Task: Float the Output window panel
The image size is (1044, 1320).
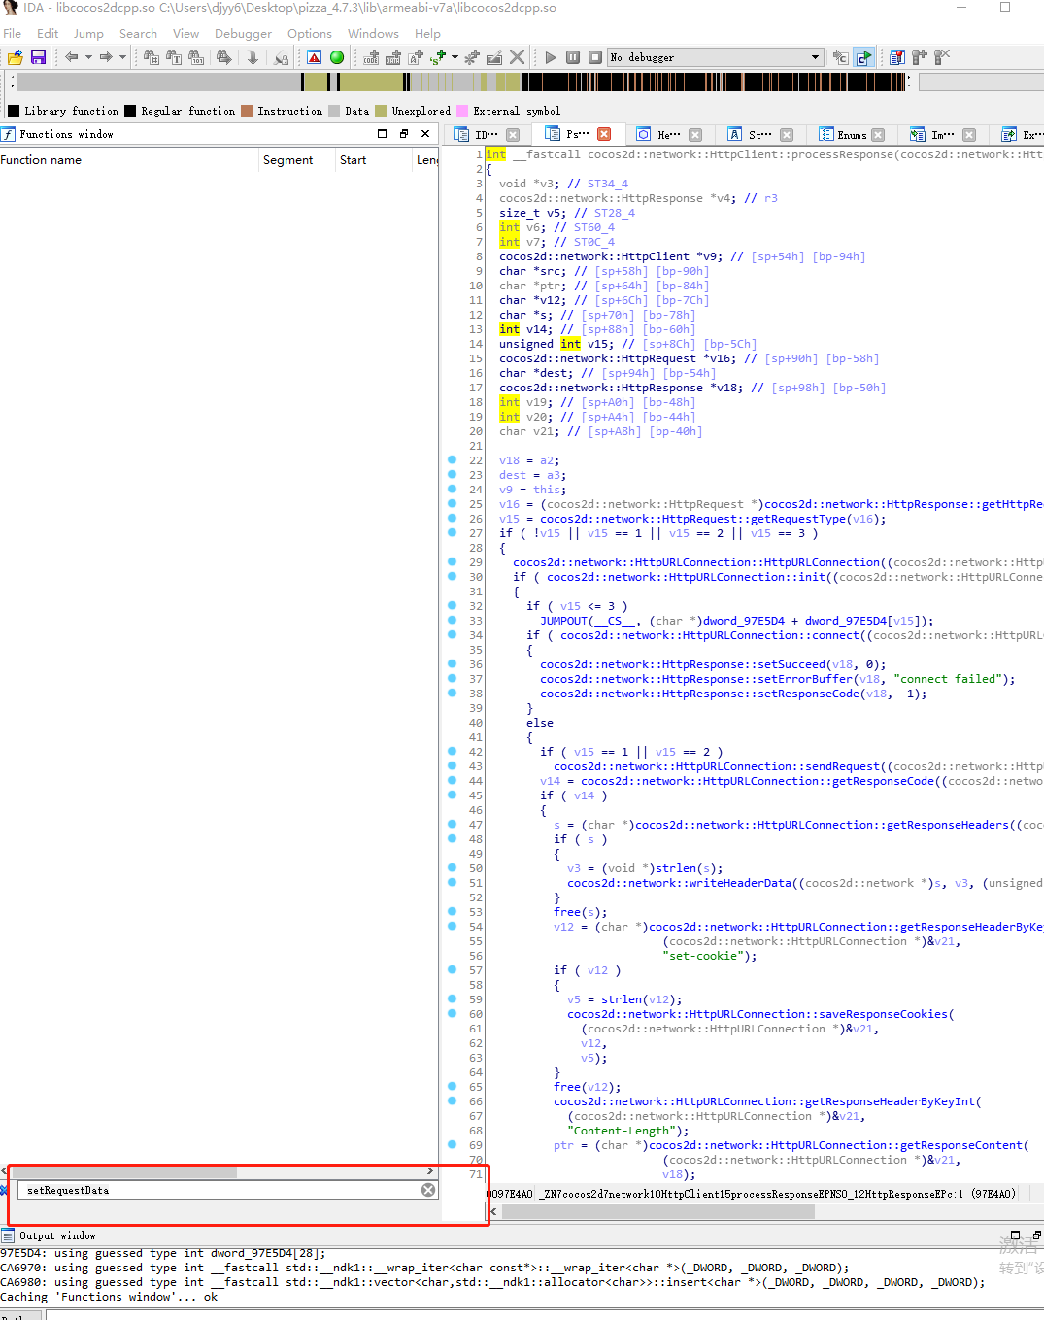Action: point(1036,1235)
